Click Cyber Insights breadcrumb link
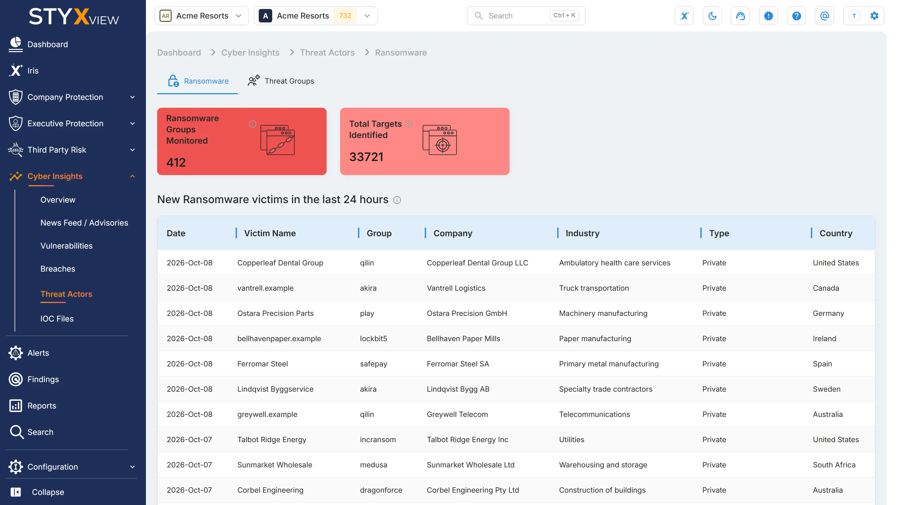 pyautogui.click(x=250, y=53)
